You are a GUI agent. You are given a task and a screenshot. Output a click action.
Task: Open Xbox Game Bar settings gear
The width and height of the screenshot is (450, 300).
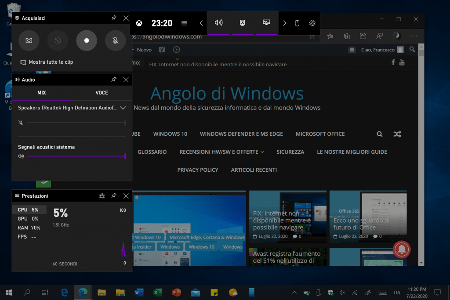[x=312, y=23]
